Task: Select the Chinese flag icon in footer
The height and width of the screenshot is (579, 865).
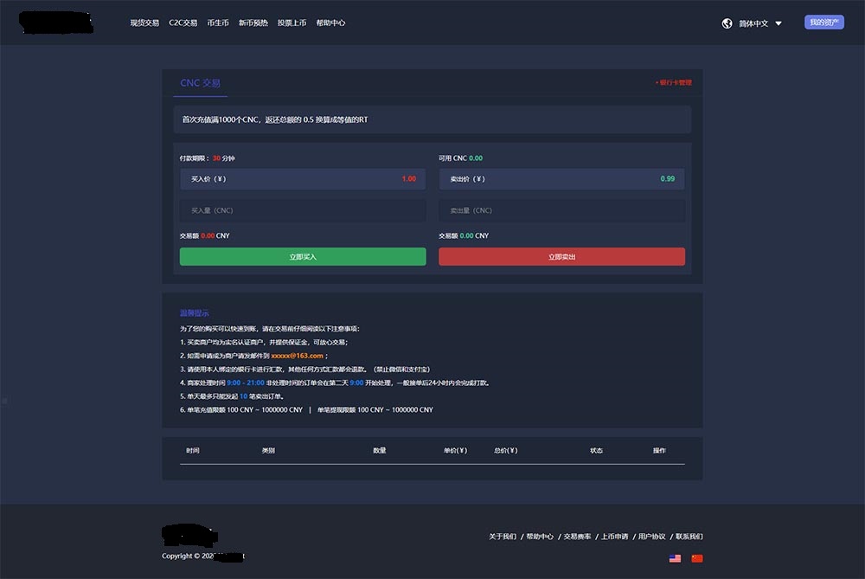Action: click(697, 558)
